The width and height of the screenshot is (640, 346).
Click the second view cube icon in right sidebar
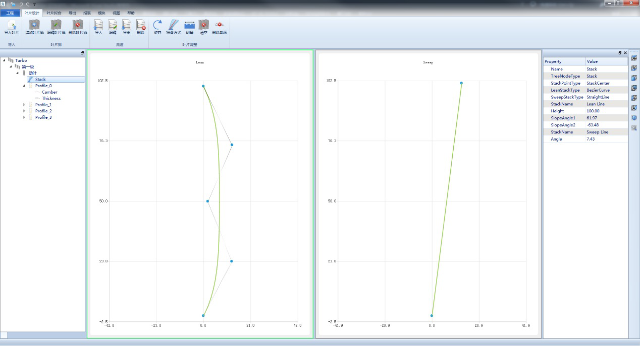pos(634,68)
